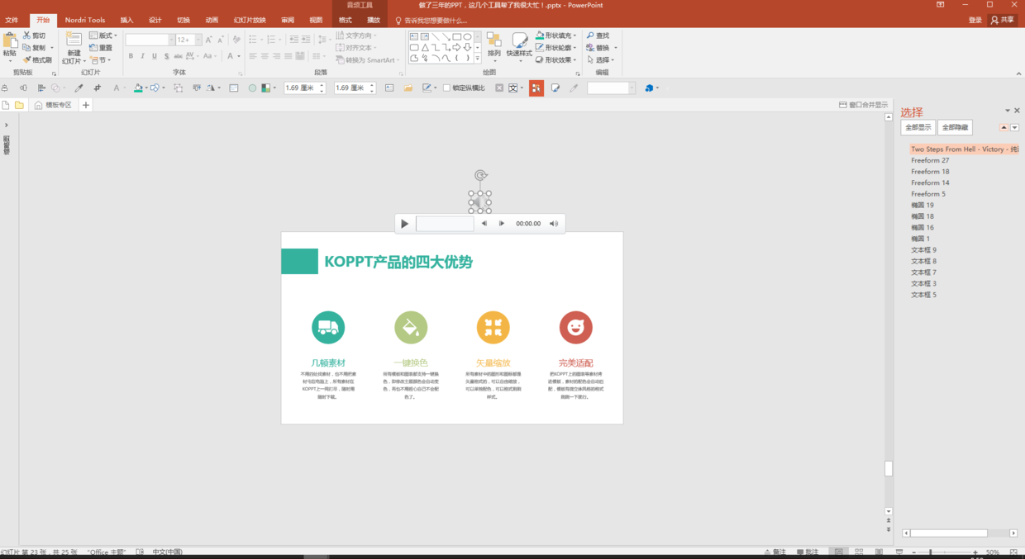Image resolution: width=1025 pixels, height=559 pixels.
Task: Click the orange vector-scaling circle icon
Action: coord(493,328)
